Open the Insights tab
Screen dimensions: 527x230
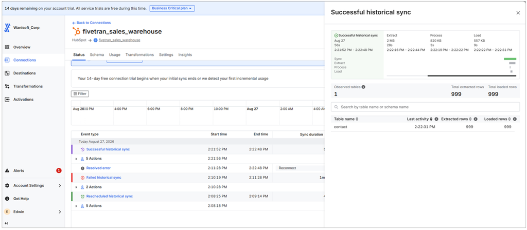point(185,54)
